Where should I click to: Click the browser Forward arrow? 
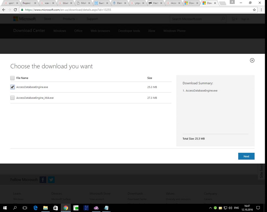[10, 10]
